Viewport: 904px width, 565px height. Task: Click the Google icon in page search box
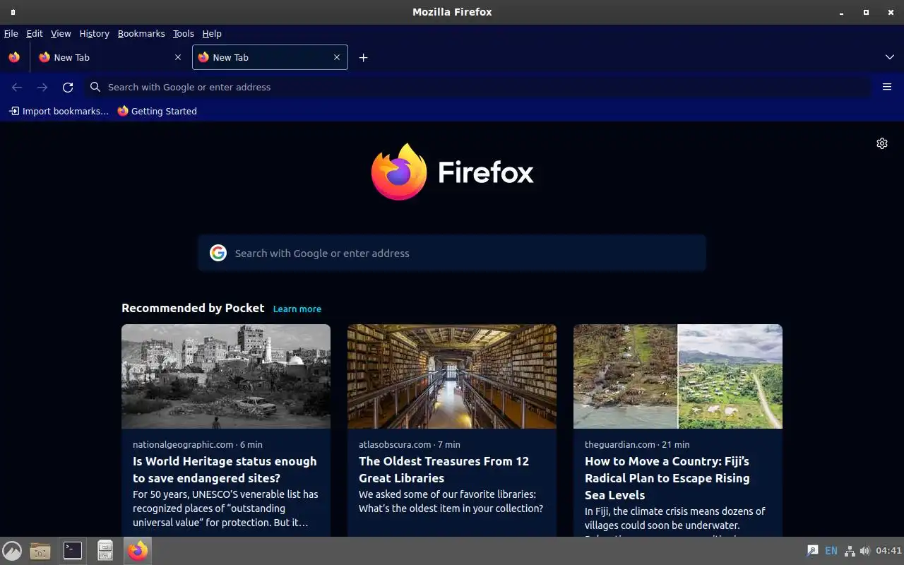pyautogui.click(x=218, y=253)
